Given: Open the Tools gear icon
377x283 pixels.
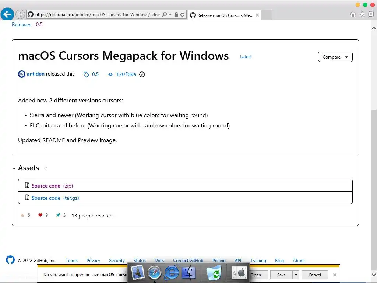Looking at the screenshot, I should [x=371, y=14].
